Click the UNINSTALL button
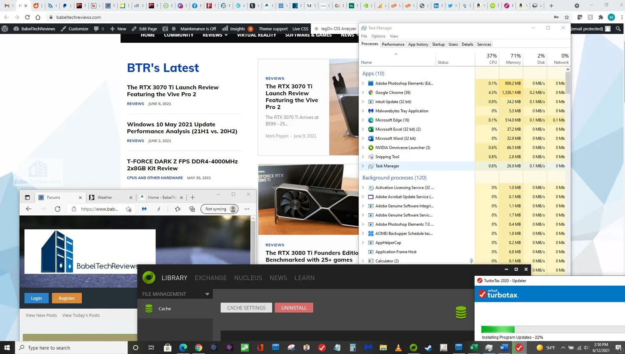Viewport: 625px width, 354px height. click(294, 308)
